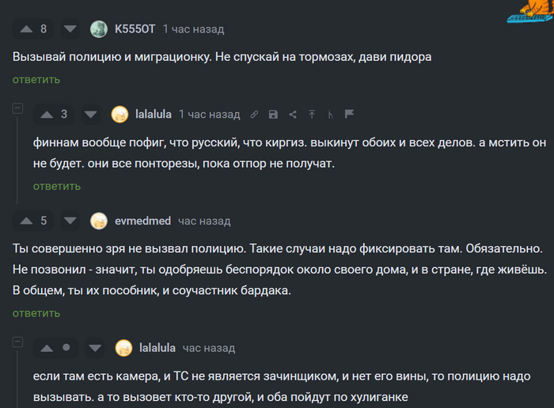Upvote lalalula's last comment about the camera

coord(46,348)
